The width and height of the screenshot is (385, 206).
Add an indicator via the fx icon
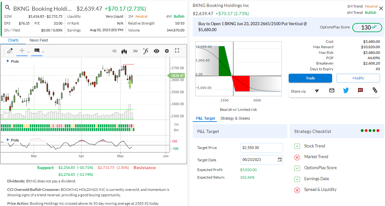click(145, 51)
